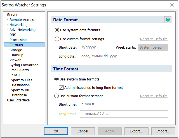Select the Formats settings entry
The height and width of the screenshot is (138, 179).
tap(24, 45)
